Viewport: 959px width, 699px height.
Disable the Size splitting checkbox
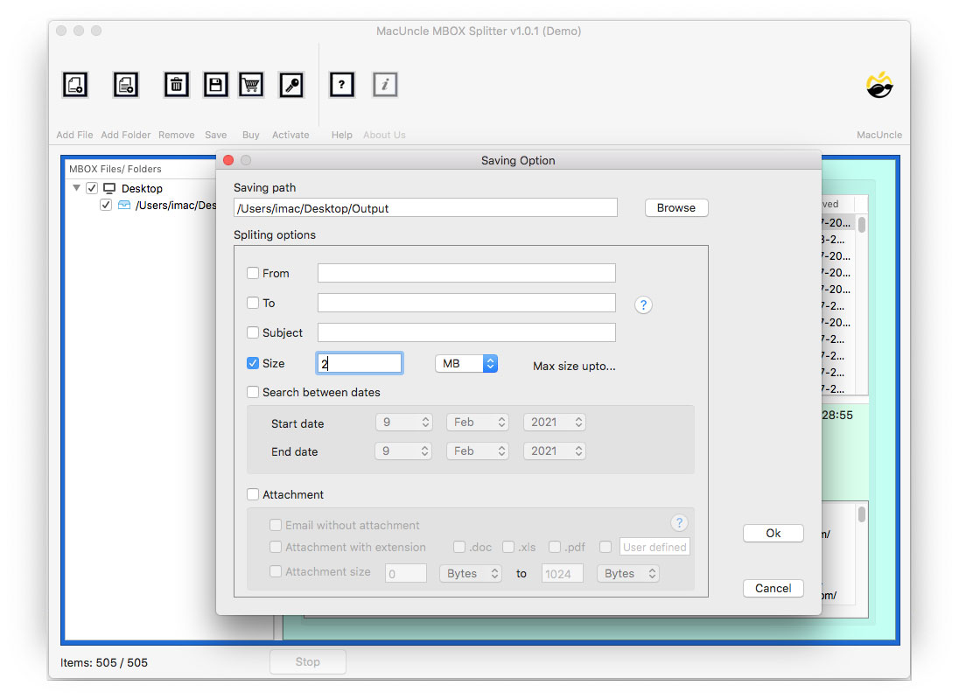point(252,362)
